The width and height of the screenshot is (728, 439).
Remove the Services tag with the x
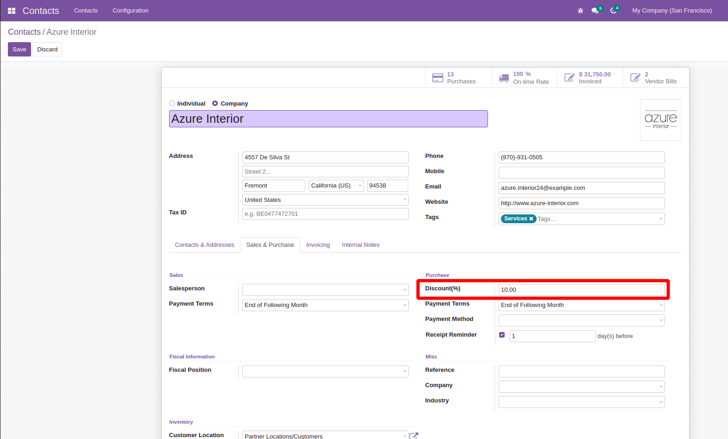531,219
